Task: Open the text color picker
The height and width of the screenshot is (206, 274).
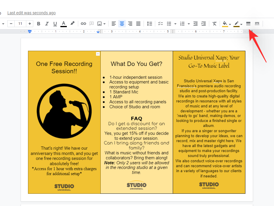Action: coord(64,24)
